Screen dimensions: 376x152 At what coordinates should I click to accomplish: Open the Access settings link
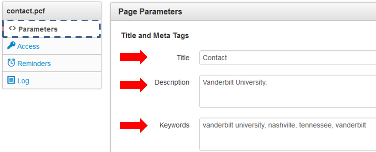pyautogui.click(x=28, y=46)
